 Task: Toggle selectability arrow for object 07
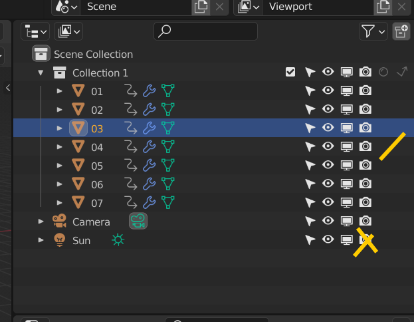coord(310,203)
